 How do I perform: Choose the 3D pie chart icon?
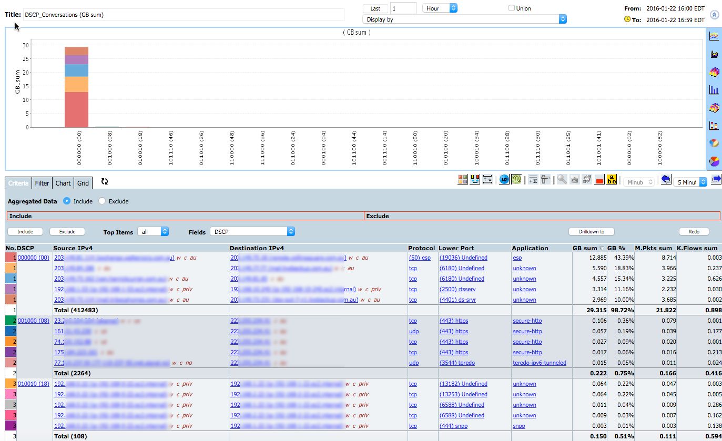click(714, 143)
